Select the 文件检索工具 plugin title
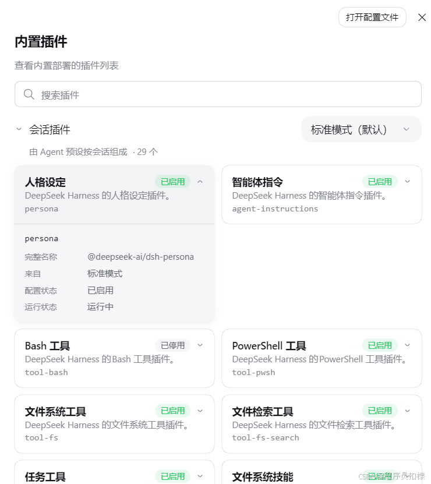 (263, 411)
